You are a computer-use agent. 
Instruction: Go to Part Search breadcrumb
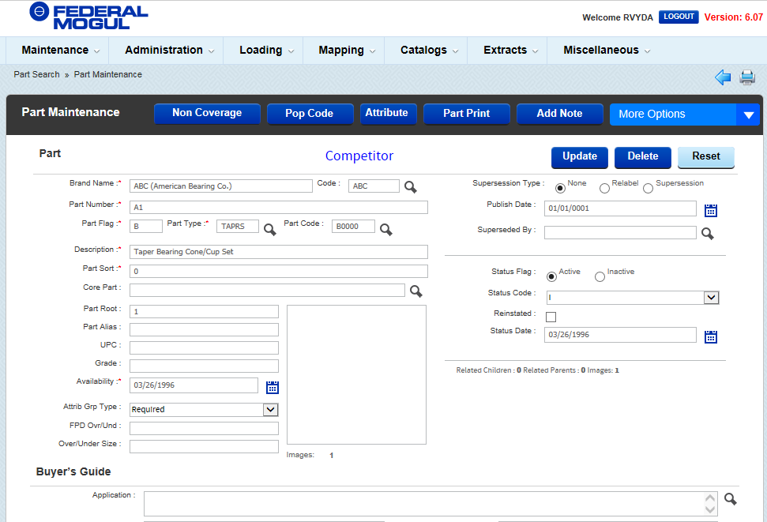pyautogui.click(x=36, y=74)
